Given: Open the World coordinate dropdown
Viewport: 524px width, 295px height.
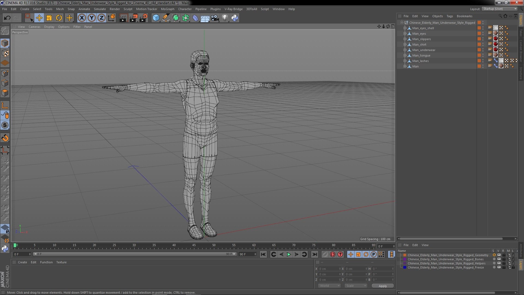Looking at the screenshot, I should pyautogui.click(x=329, y=286).
